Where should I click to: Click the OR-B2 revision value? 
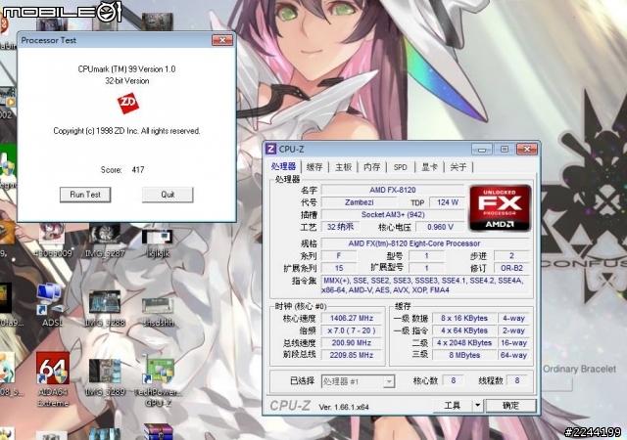coord(511,268)
